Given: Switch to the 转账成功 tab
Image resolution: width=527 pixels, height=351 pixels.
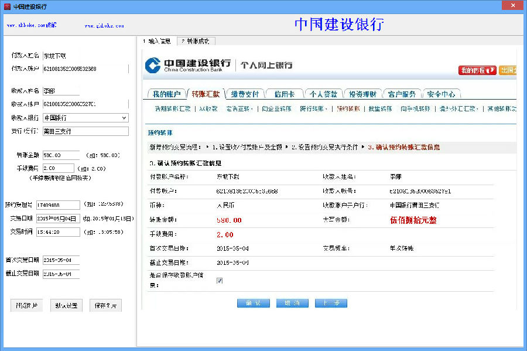Looking at the screenshot, I should (197, 42).
